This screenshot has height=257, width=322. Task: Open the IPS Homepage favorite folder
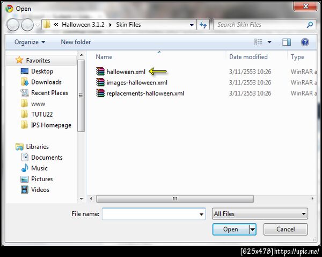[51, 125]
